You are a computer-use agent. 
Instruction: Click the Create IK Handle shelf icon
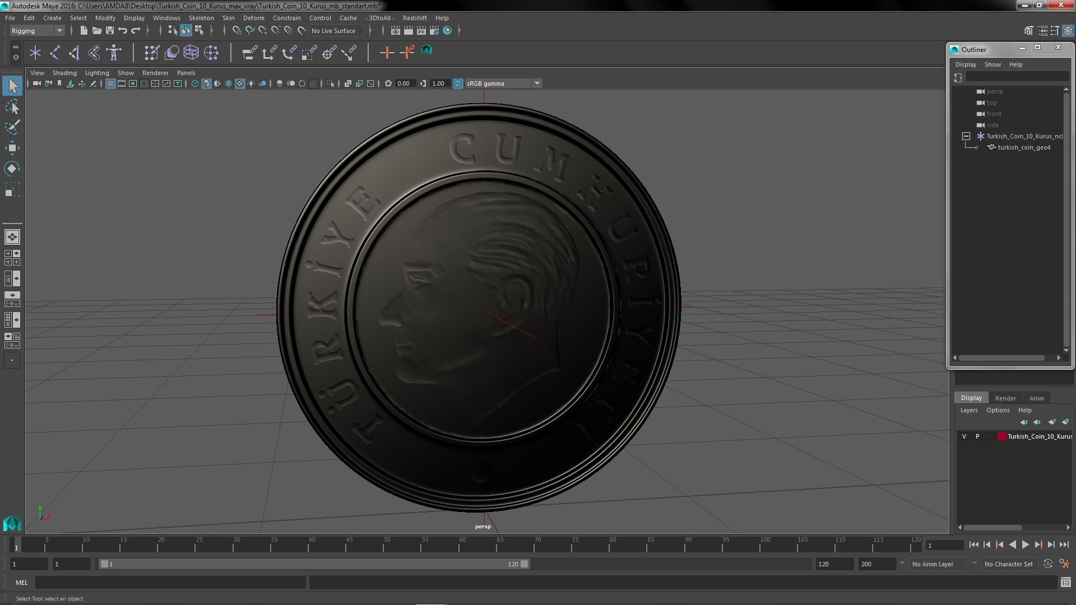(75, 53)
